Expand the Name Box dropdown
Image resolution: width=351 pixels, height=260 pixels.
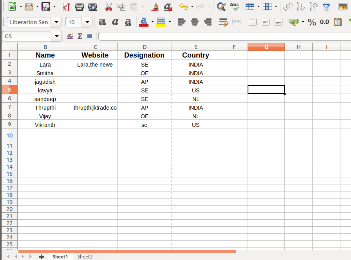pos(56,36)
